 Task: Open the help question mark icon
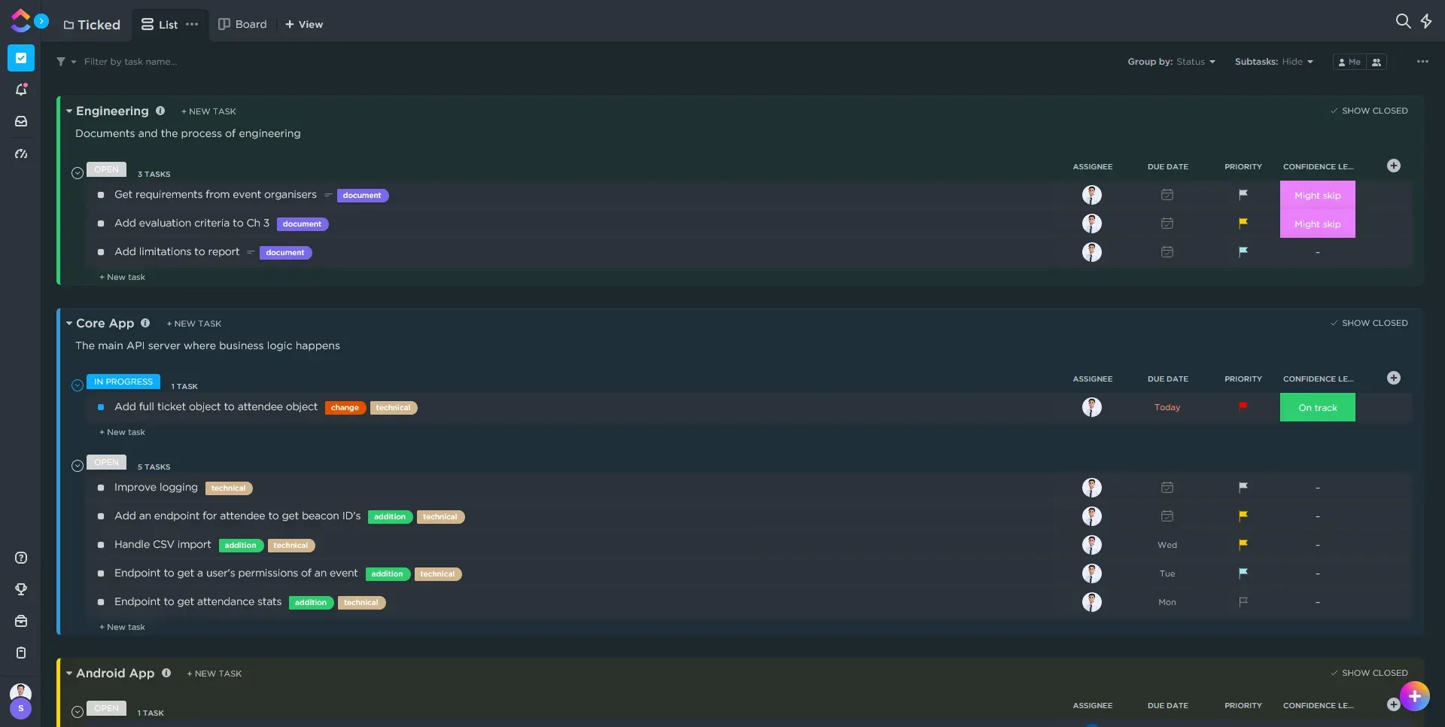point(21,558)
